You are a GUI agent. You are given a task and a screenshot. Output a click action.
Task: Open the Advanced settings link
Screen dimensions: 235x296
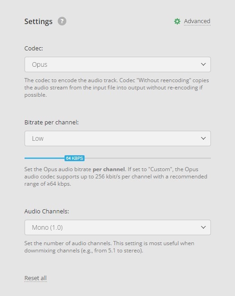click(x=197, y=21)
